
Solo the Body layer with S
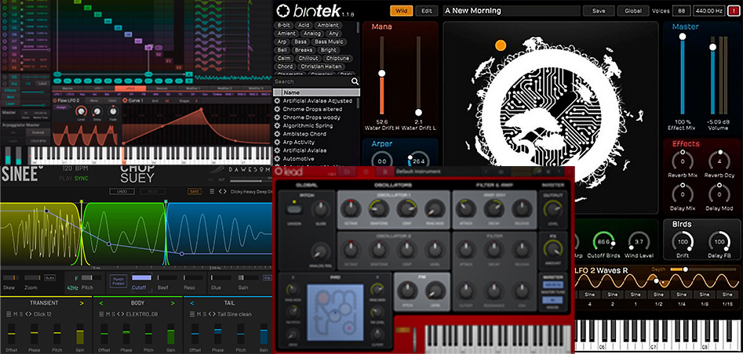coord(113,314)
